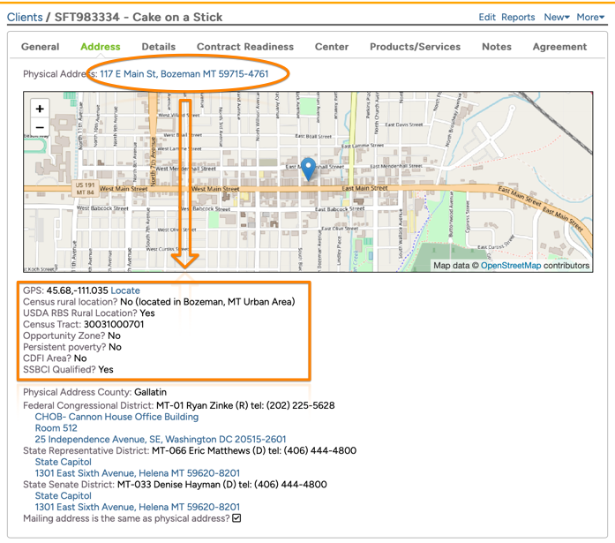Click the Locate link next to GPS
This screenshot has height=543, width=615.
pyautogui.click(x=125, y=290)
